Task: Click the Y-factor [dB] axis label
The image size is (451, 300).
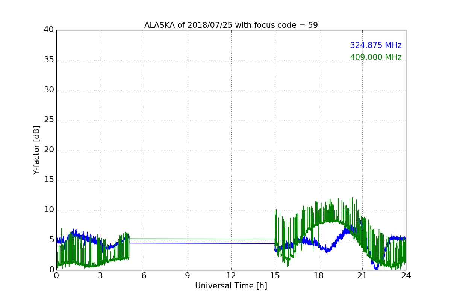Action: point(36,150)
